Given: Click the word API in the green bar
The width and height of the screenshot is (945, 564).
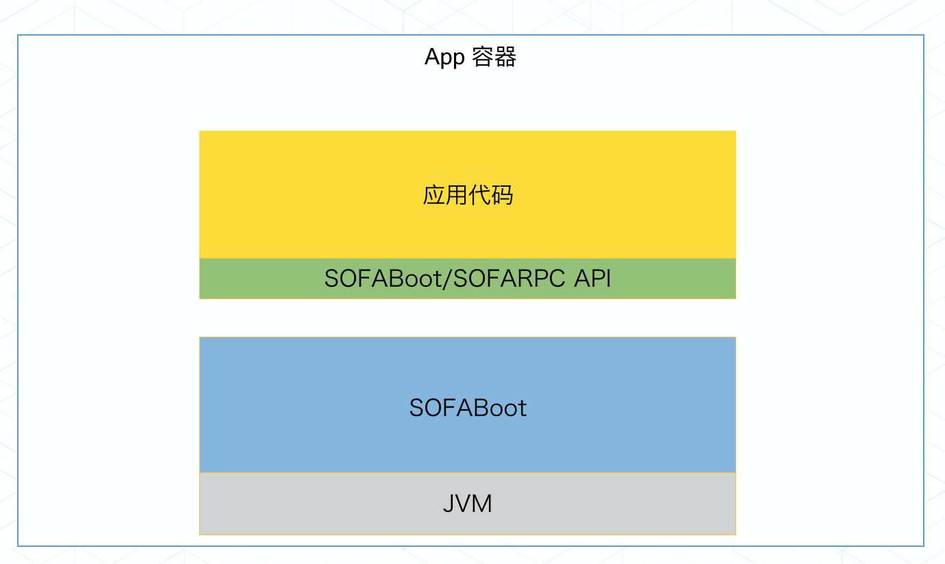Looking at the screenshot, I should click(x=592, y=279).
